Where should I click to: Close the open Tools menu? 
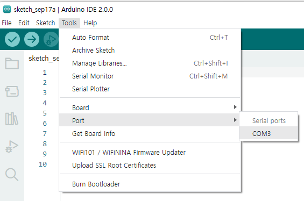tap(69, 23)
